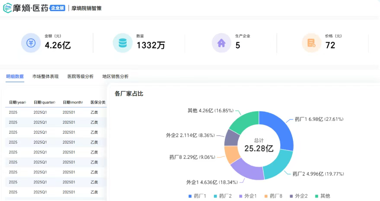Toggle 其他 legend entry
The image size is (380, 201).
(x=322, y=196)
